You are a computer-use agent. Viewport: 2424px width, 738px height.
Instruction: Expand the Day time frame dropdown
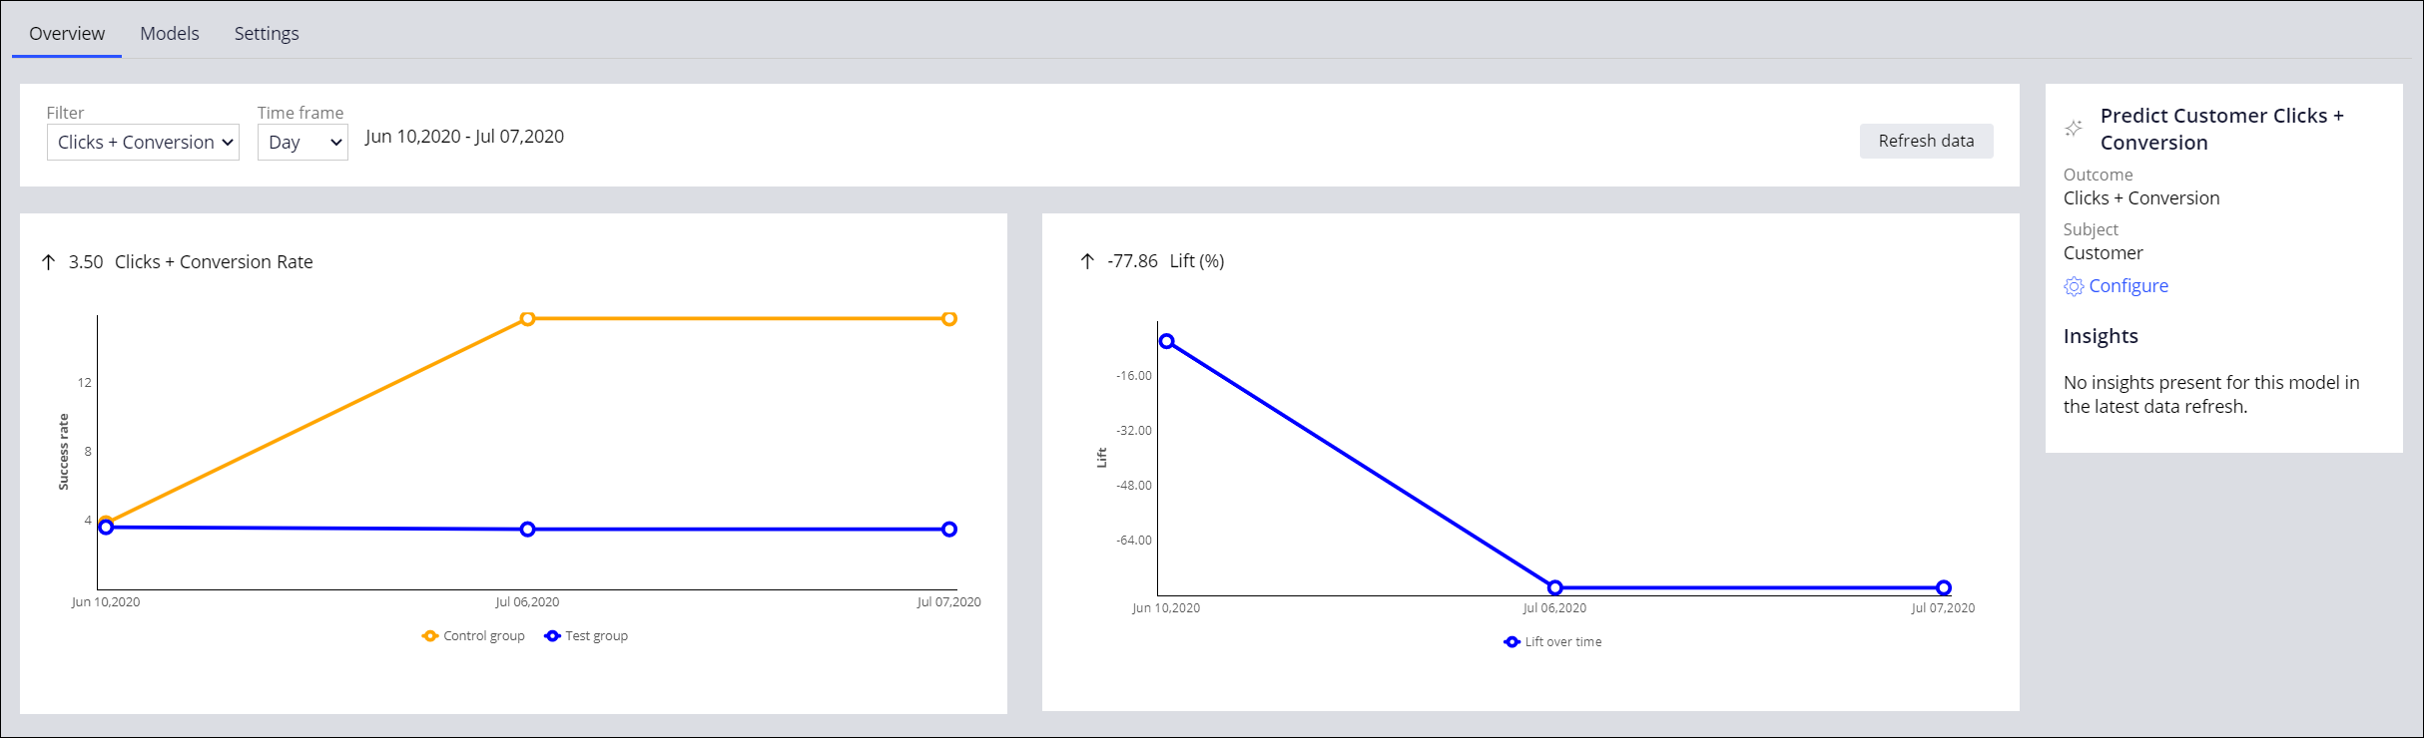(303, 143)
